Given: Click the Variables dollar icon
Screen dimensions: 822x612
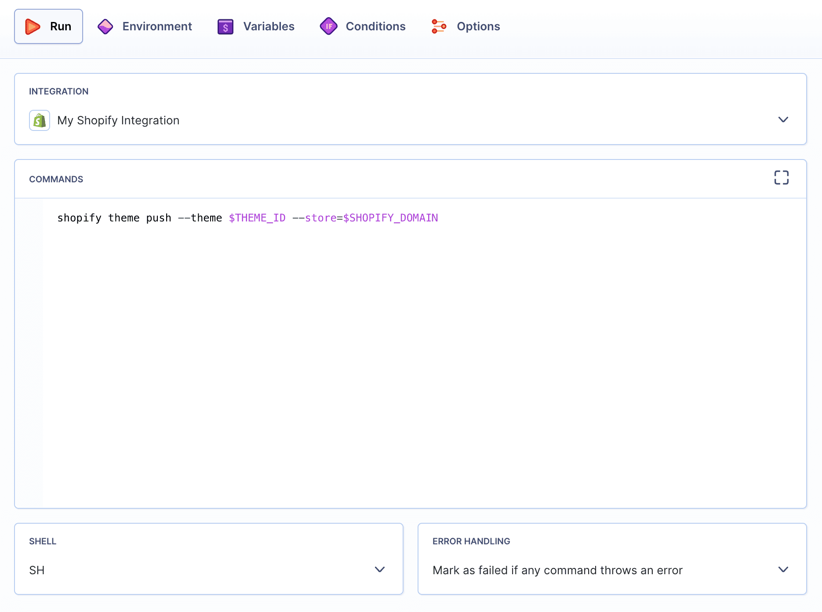Looking at the screenshot, I should (225, 26).
